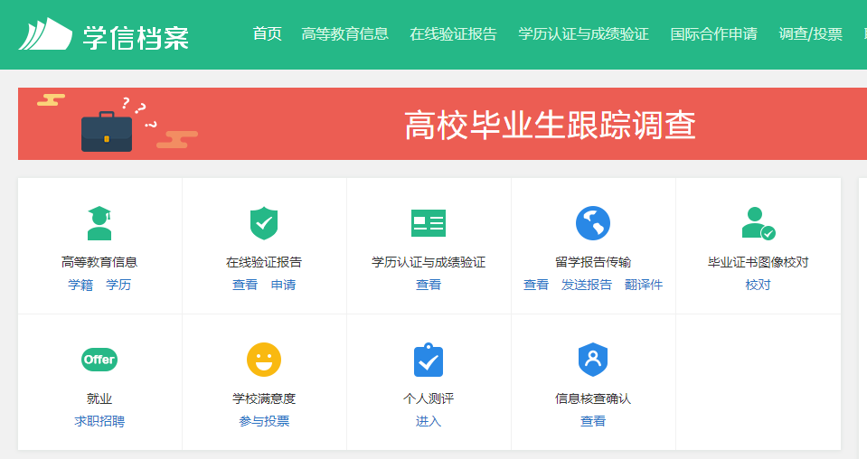The image size is (867, 459).
Task: Open 首页 in the top navigation
Action: pos(267,34)
